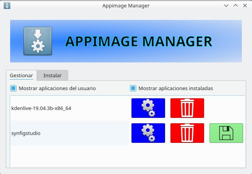The image size is (252, 174).
Task: Open the window menu icon in title bar
Action: [7, 6]
